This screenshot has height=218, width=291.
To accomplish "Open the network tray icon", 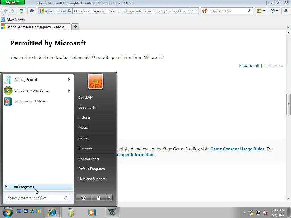I will tap(258, 213).
